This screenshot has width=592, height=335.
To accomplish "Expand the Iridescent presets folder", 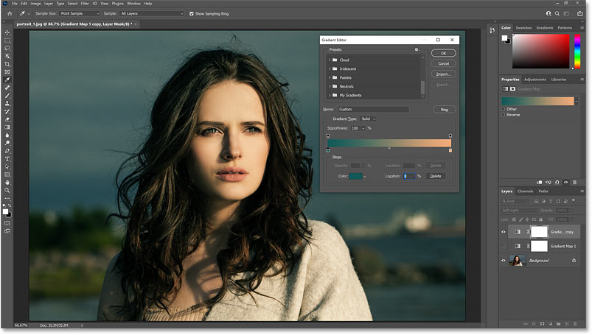I will click(330, 68).
